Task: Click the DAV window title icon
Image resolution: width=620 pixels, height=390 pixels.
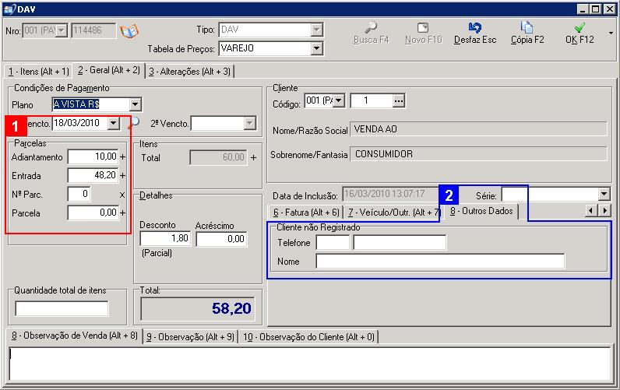Action: (9, 9)
